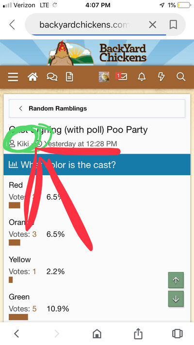Stop loading page with X button
The width and height of the screenshot is (194, 345).
pos(152,25)
